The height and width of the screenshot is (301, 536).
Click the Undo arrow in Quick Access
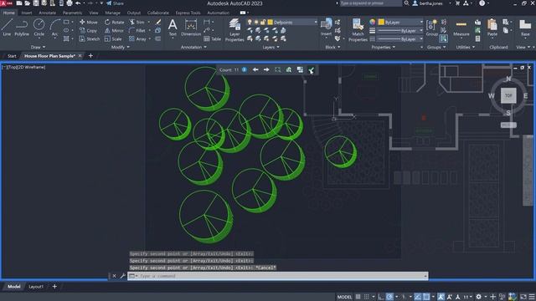pyautogui.click(x=78, y=3)
